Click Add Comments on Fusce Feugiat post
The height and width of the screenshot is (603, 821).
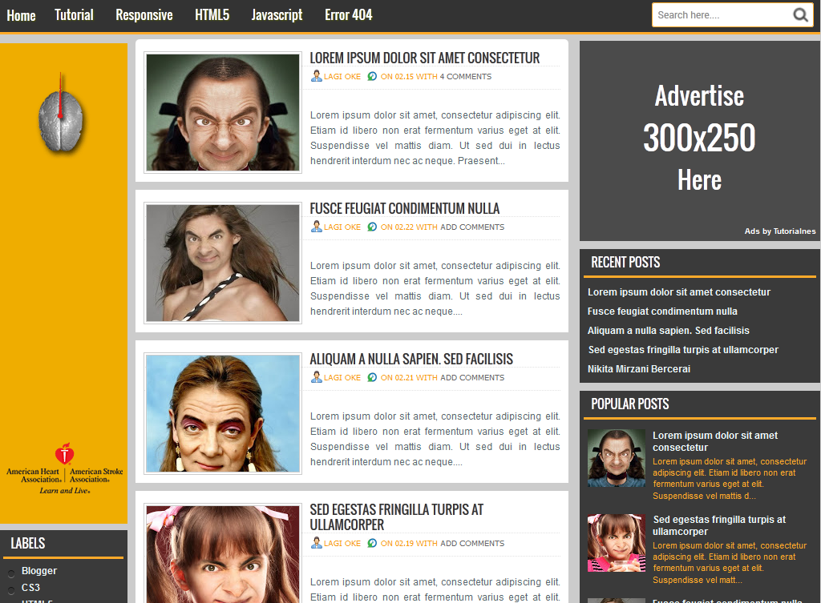click(472, 227)
